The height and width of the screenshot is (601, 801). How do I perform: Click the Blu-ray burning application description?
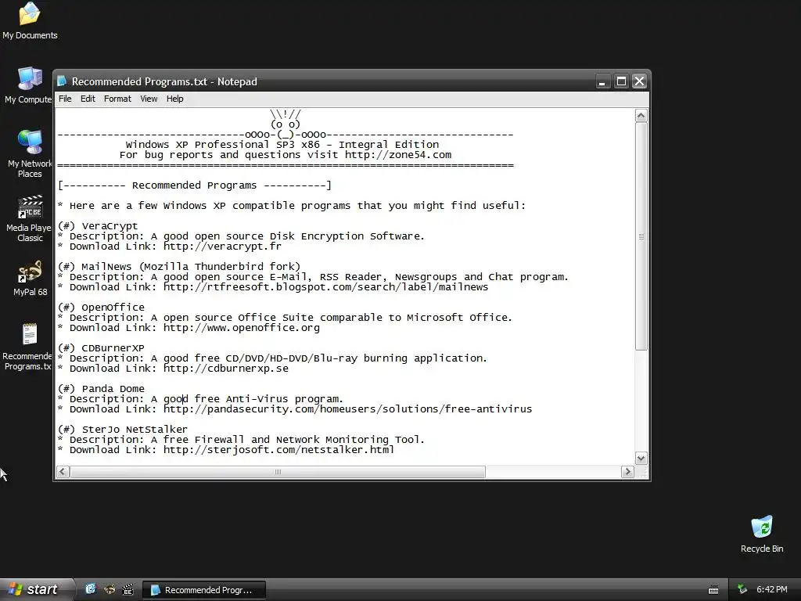(x=272, y=358)
